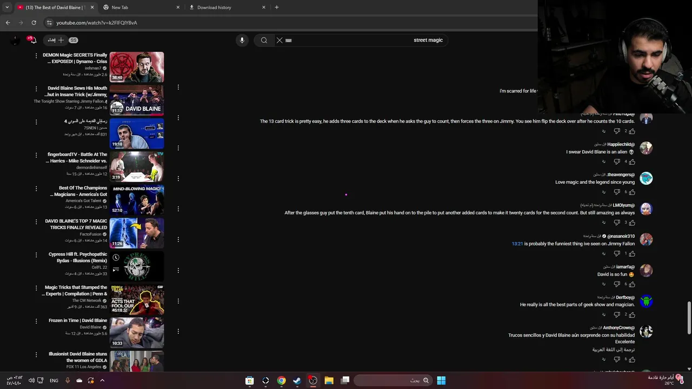Click inside the 'street magic' search field
The image size is (692, 389).
coord(362,40)
